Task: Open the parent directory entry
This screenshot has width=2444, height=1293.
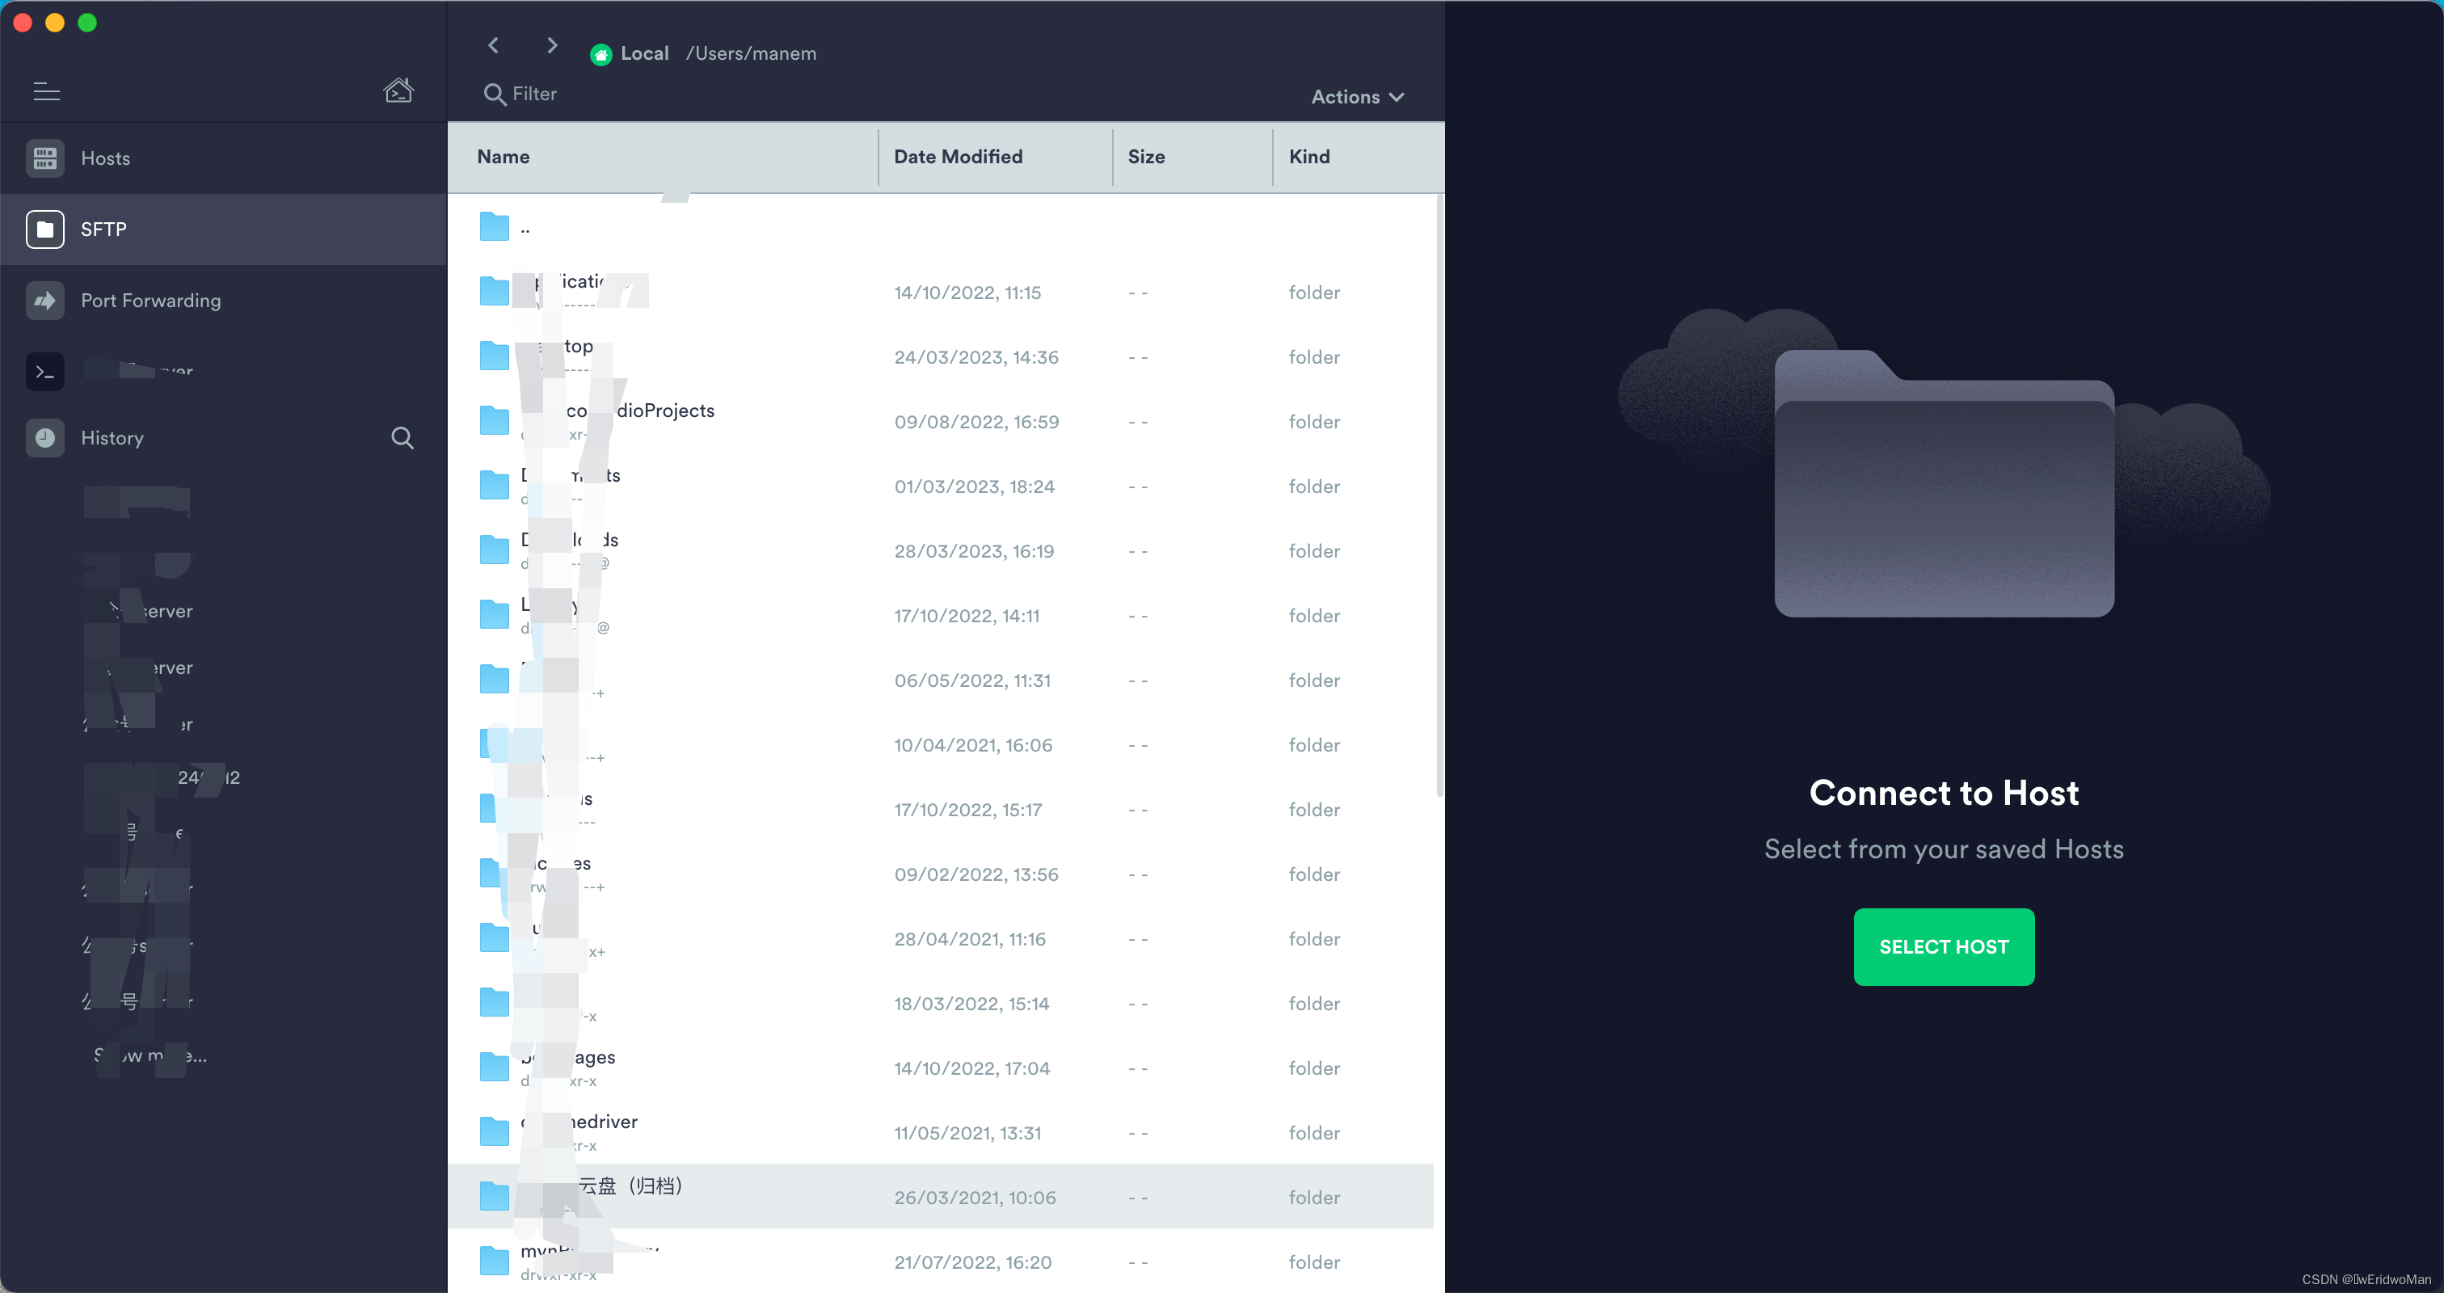Action: (x=523, y=227)
